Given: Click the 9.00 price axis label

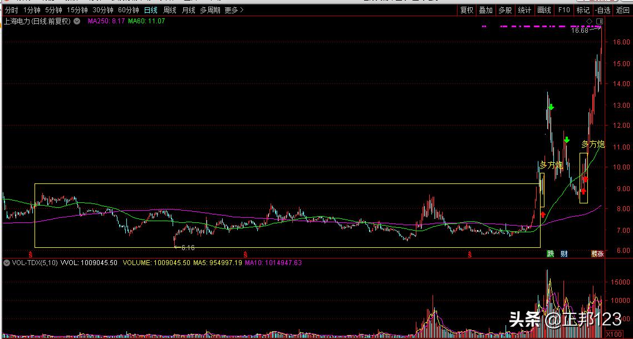Looking at the screenshot, I should pyautogui.click(x=623, y=188).
